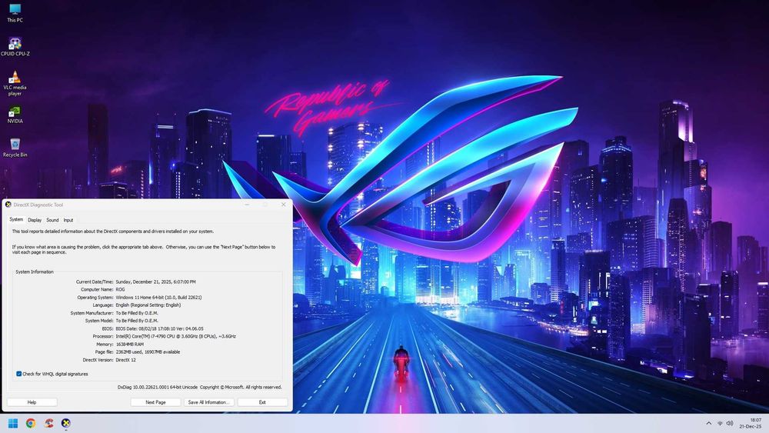Switch to the Display tab
Screen dimensions: 769x433
35,220
